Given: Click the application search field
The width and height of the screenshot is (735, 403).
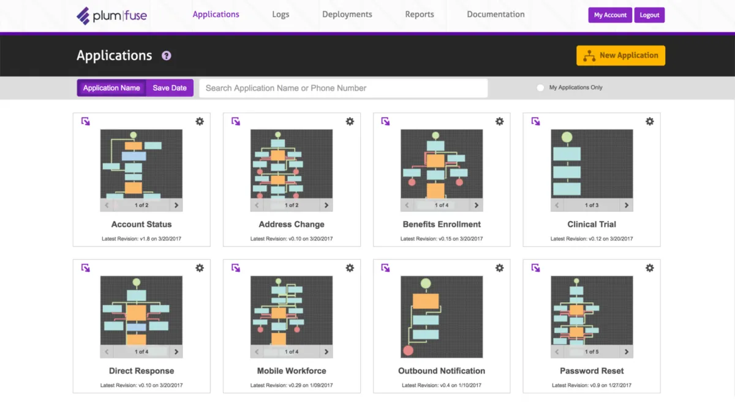Looking at the screenshot, I should (343, 88).
